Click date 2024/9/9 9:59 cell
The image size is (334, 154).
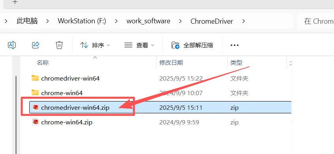(x=179, y=122)
